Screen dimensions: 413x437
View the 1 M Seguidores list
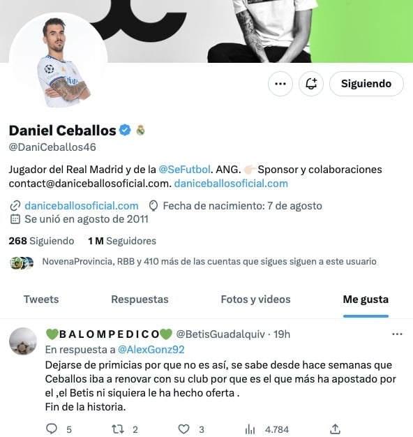[122, 241]
